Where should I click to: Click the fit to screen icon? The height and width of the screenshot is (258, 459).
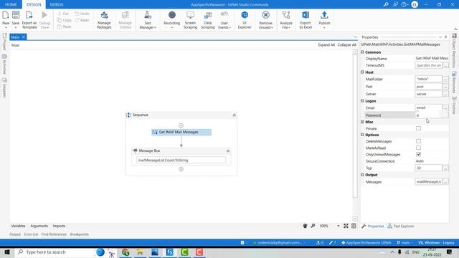(x=346, y=226)
